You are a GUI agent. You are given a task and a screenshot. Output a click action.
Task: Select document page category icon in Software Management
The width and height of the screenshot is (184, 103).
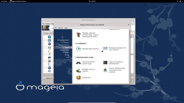click(49, 64)
